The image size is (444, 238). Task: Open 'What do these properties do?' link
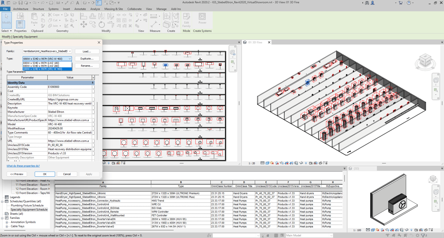23,166
